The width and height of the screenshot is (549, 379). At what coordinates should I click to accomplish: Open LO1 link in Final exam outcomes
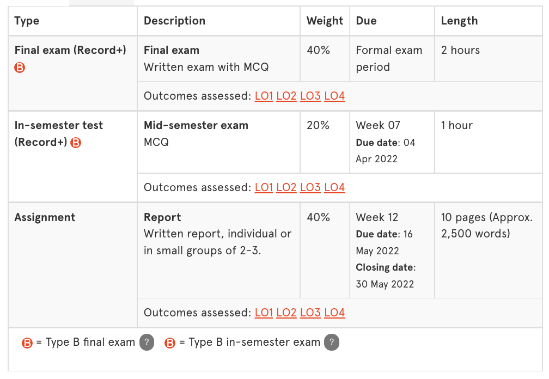coord(264,96)
